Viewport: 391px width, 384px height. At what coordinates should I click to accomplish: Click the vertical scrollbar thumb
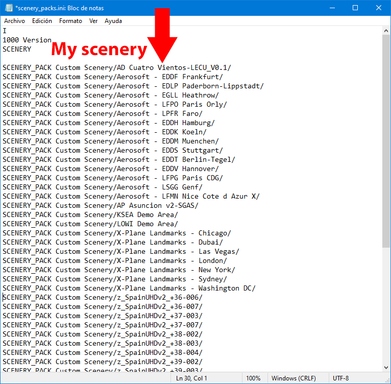386,141
